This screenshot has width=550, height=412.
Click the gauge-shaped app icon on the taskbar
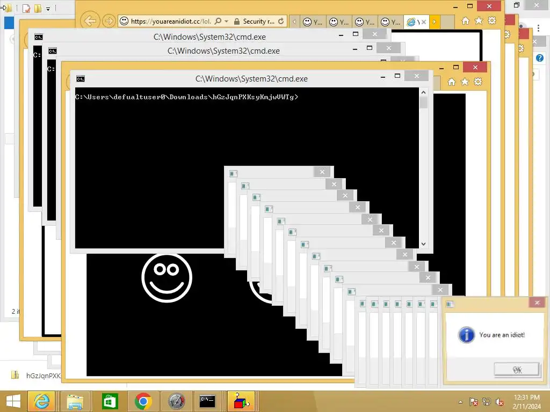[x=176, y=401]
